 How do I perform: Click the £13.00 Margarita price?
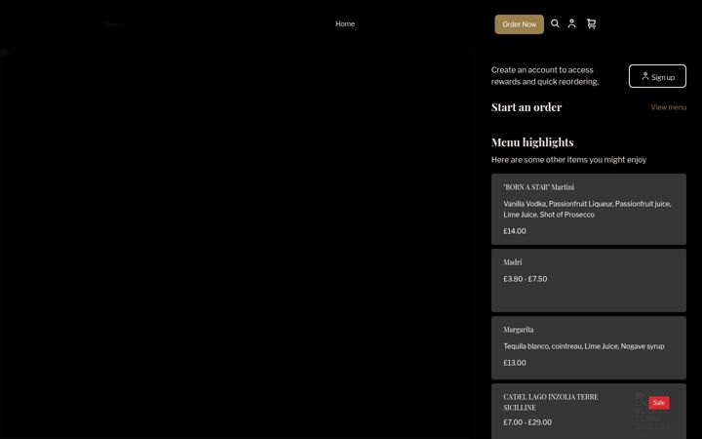click(515, 363)
